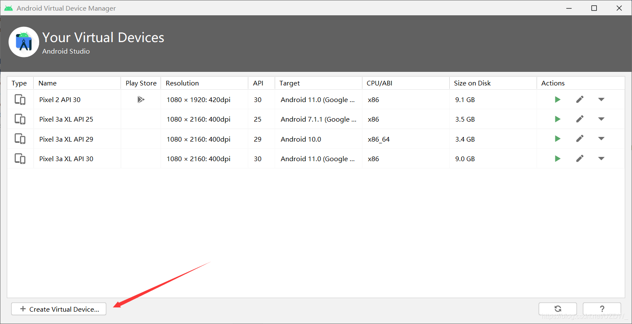Click 'Android 7.1.1 (Google ...' target cell
632x324 pixels.
(319, 119)
